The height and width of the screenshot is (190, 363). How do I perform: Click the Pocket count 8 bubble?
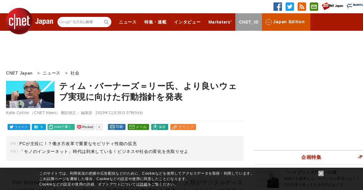click(99, 127)
